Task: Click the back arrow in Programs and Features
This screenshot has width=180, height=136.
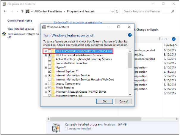Action: pos(5,11)
